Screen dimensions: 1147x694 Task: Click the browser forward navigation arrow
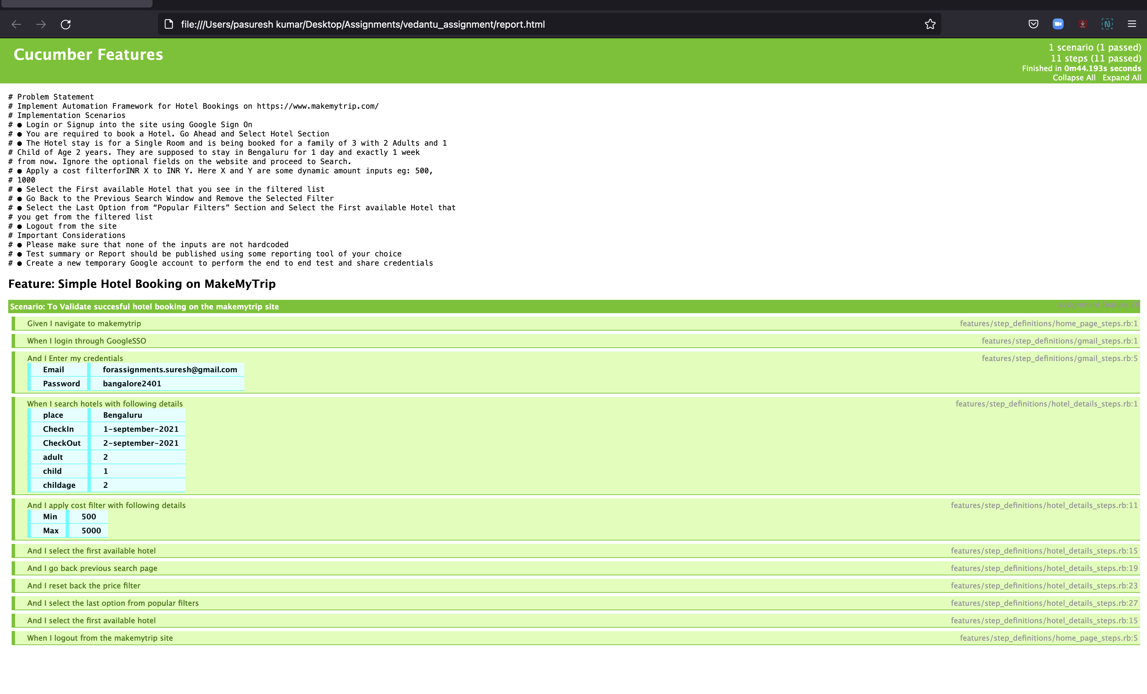(x=41, y=24)
